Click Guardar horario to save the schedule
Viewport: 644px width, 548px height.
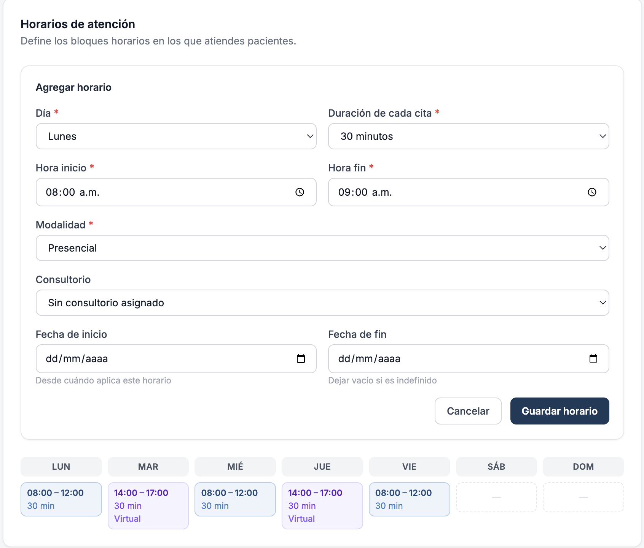click(560, 411)
